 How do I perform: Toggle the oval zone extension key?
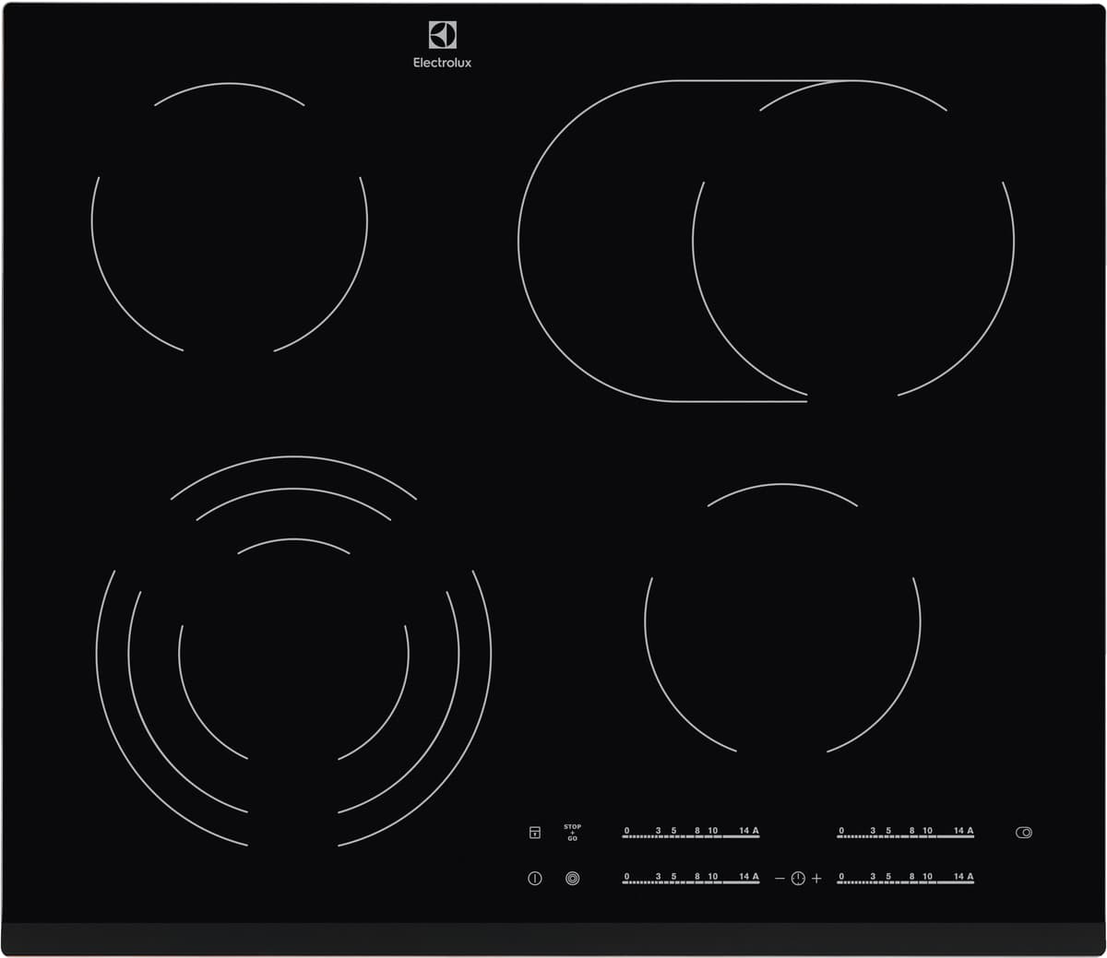click(x=1024, y=833)
